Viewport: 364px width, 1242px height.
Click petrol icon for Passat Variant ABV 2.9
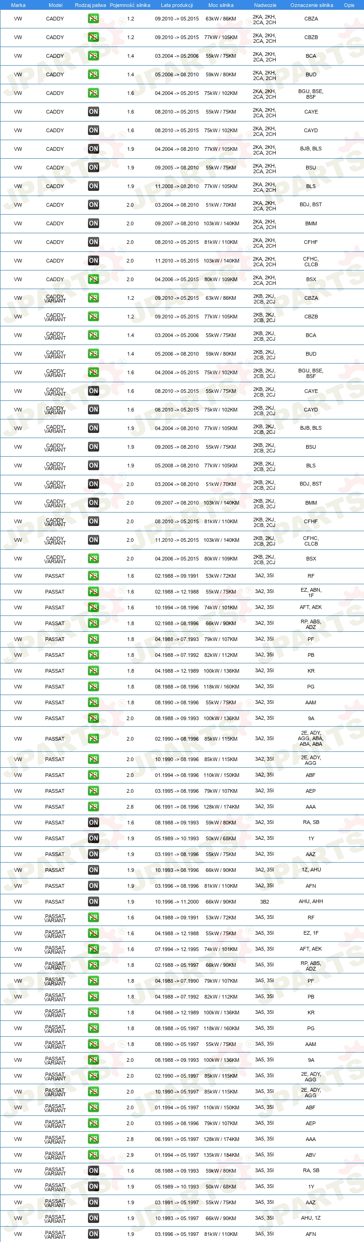[x=93, y=1155]
